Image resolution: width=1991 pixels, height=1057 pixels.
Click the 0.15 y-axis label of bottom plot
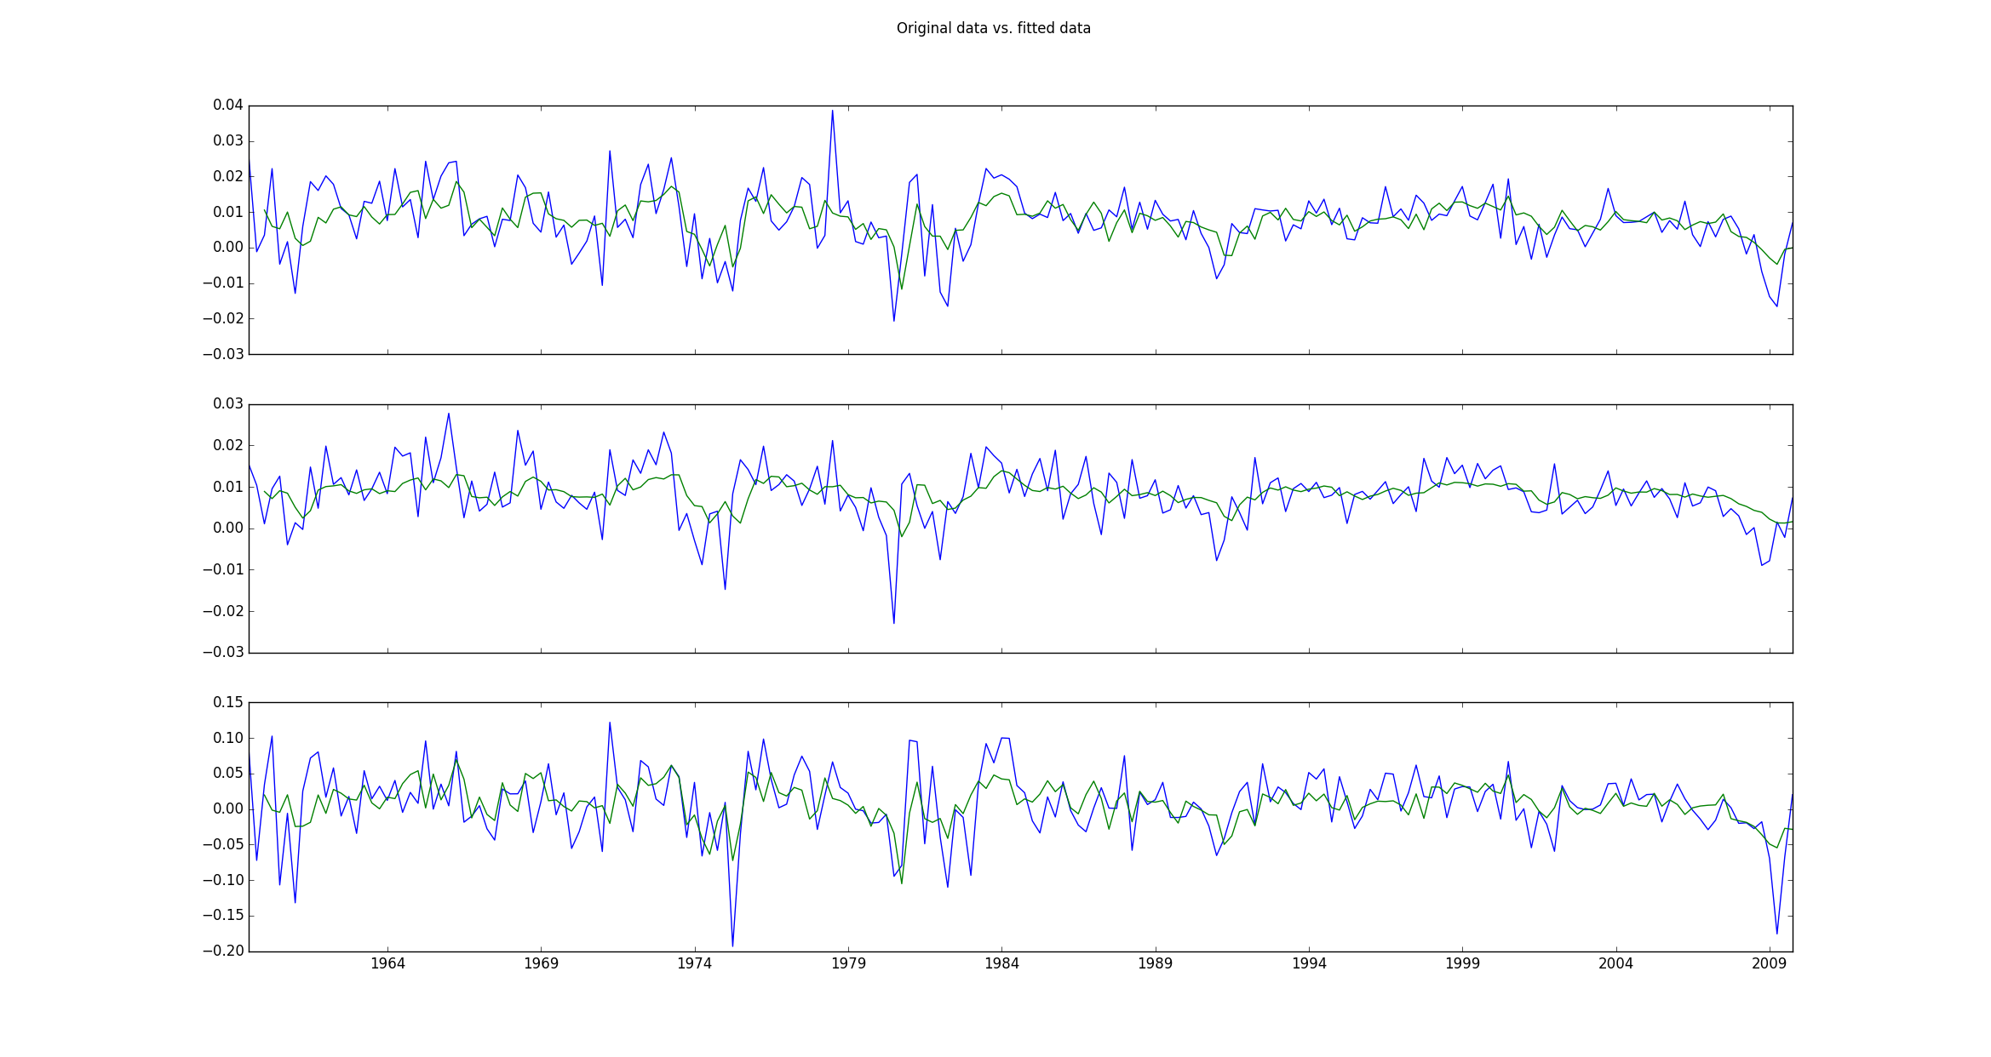click(228, 702)
